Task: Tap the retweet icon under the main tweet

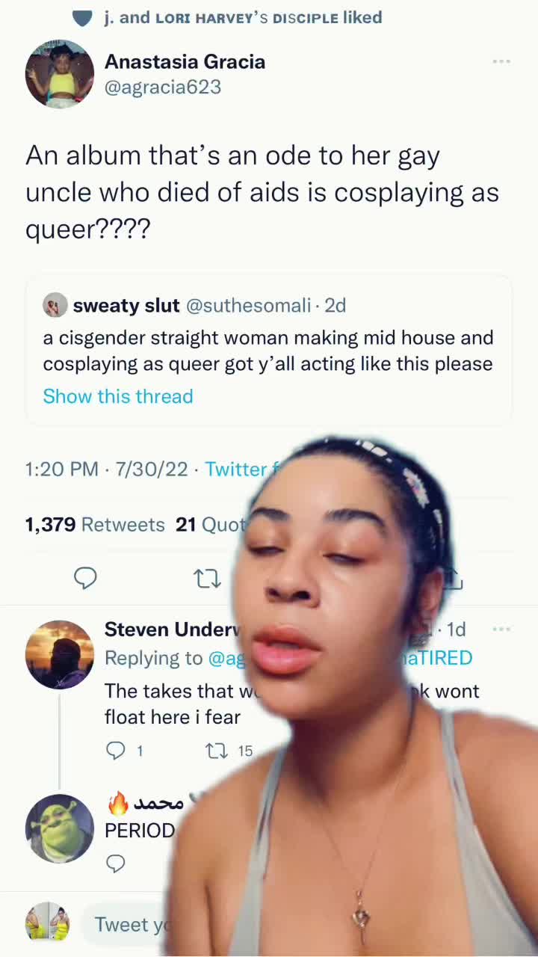Action: (x=207, y=578)
